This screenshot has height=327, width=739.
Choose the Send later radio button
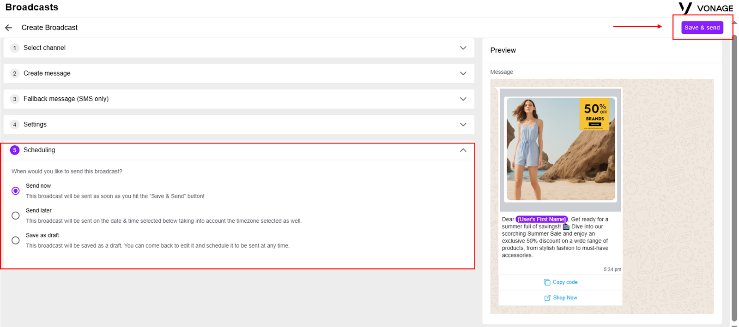click(x=16, y=216)
